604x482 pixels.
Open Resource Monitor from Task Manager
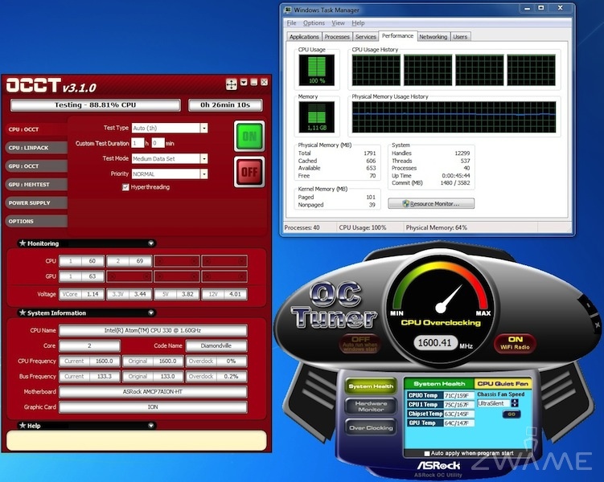431,203
